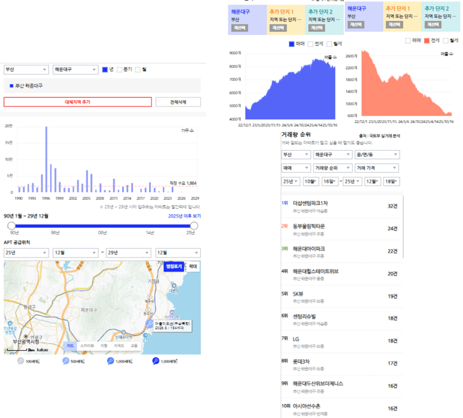Screen dimensions: 463x418
Task: Click the ranking list vertical scrollbar
Action: [403, 227]
